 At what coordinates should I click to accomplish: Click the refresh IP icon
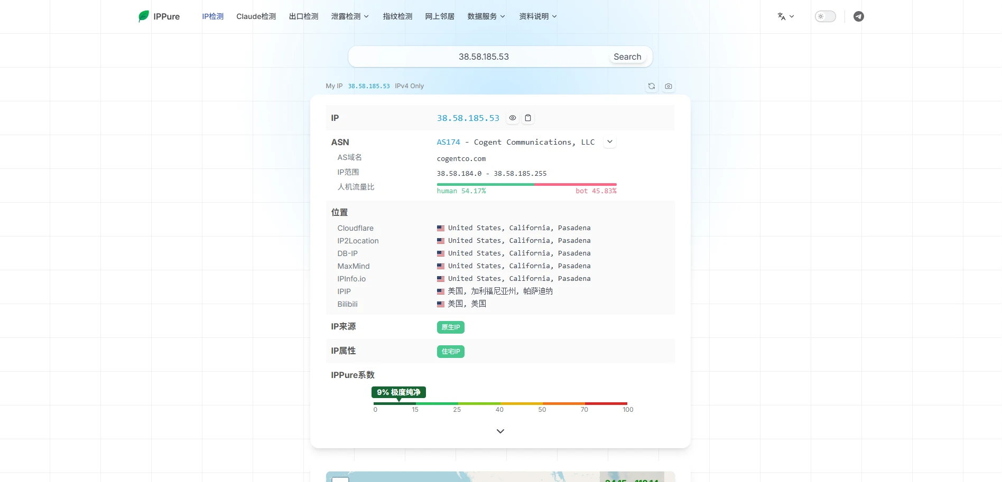pyautogui.click(x=652, y=86)
